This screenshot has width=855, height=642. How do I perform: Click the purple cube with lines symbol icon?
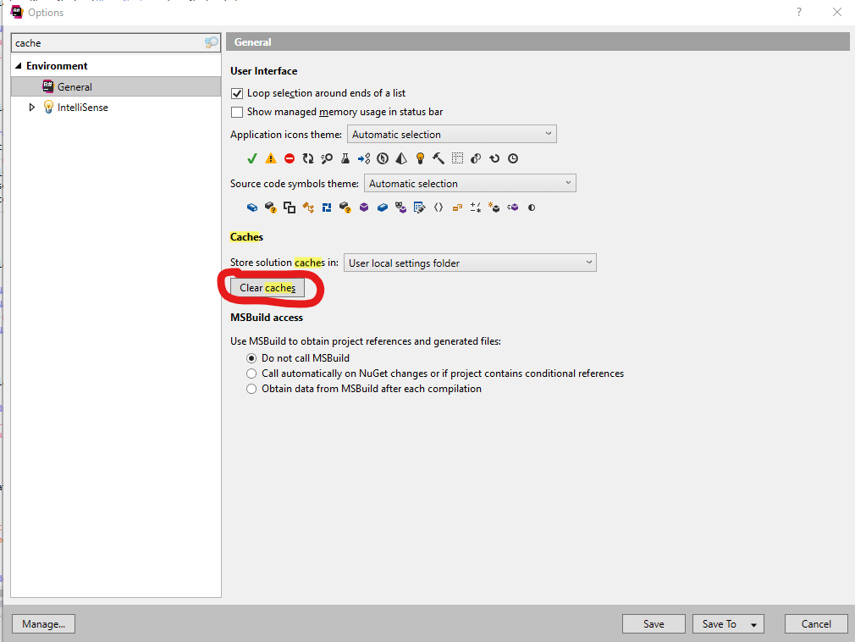[x=512, y=208]
